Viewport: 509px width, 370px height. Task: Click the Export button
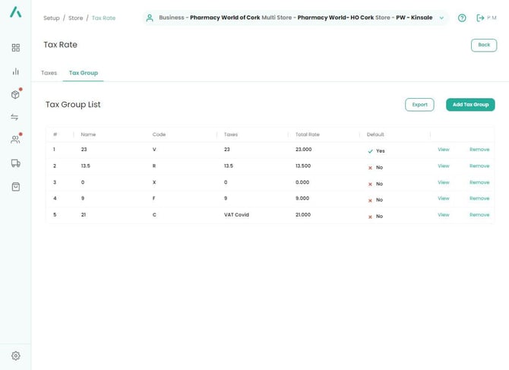419,105
